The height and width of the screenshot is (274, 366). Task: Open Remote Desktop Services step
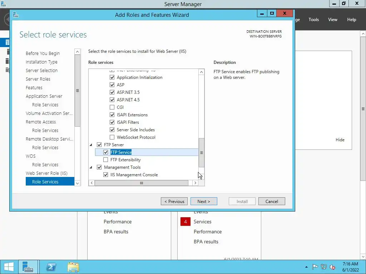(49, 139)
